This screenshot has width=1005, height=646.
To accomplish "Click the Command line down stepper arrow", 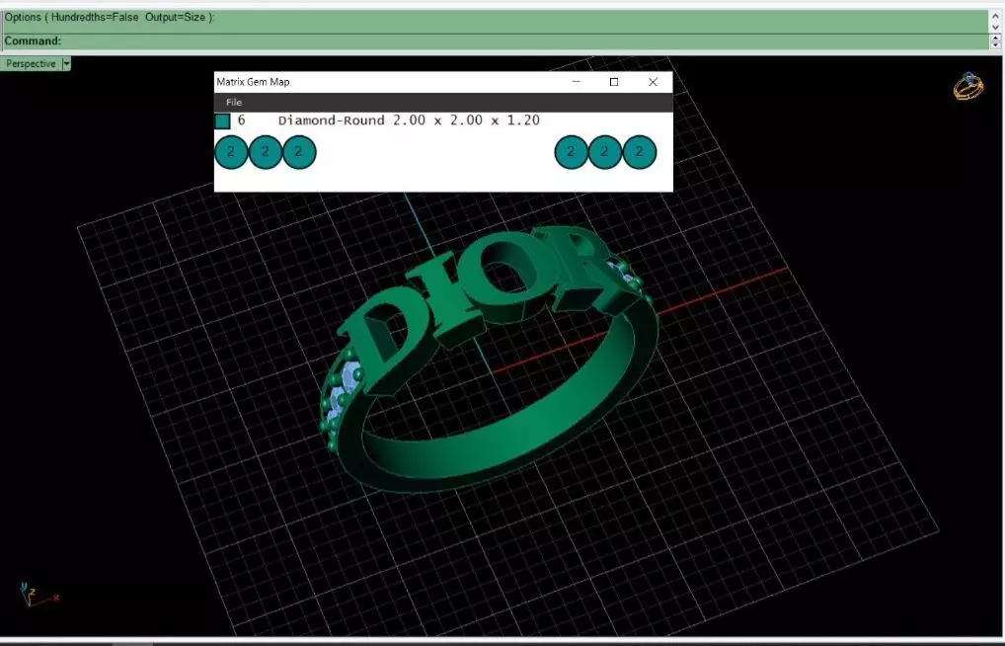I will pyautogui.click(x=995, y=44).
